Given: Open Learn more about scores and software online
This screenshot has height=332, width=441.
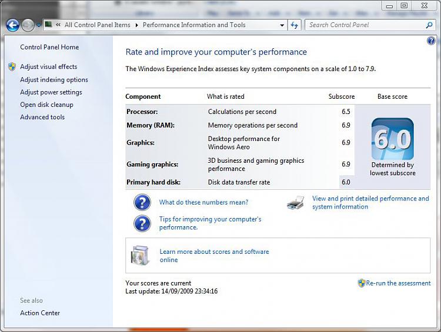Looking at the screenshot, I should [x=214, y=256].
